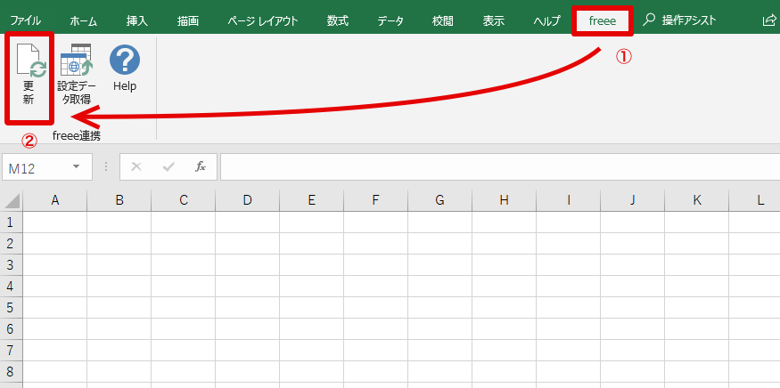Click cell C3
This screenshot has width=780, height=388.
[183, 265]
